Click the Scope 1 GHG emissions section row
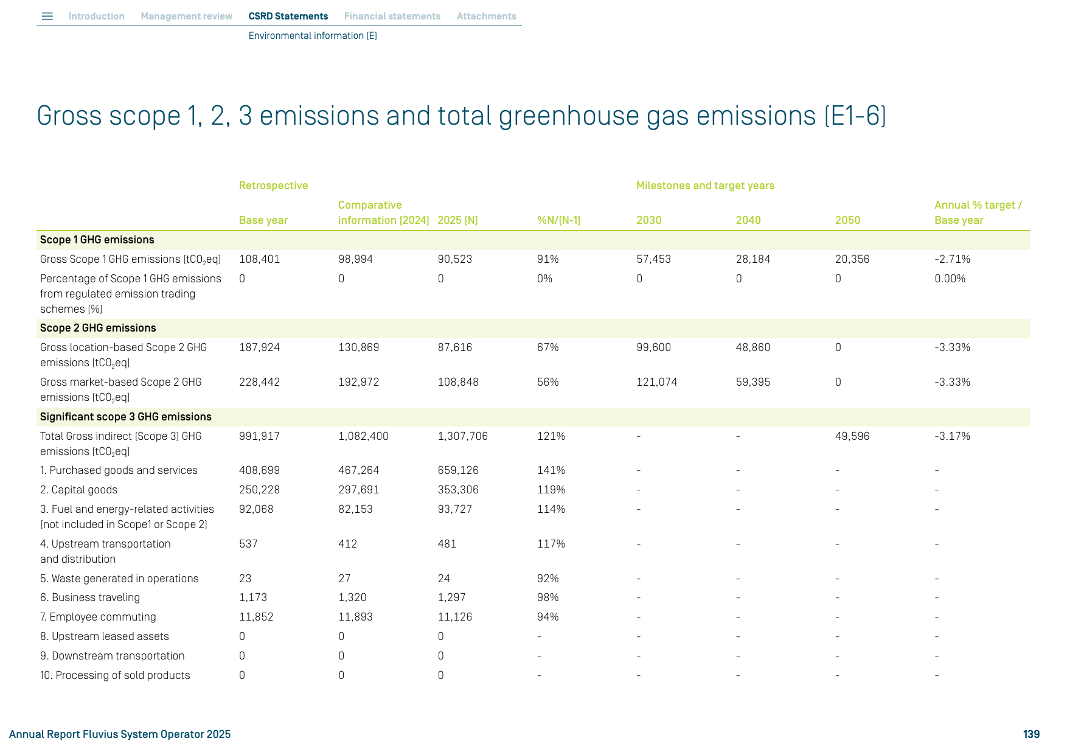This screenshot has width=1067, height=755. coord(533,240)
